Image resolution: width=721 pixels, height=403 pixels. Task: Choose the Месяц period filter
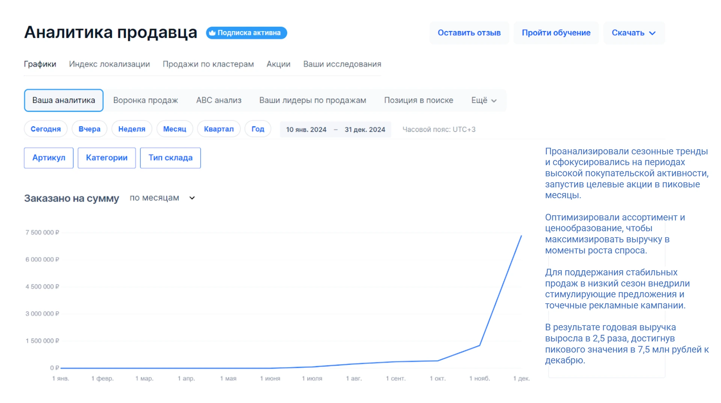(175, 129)
